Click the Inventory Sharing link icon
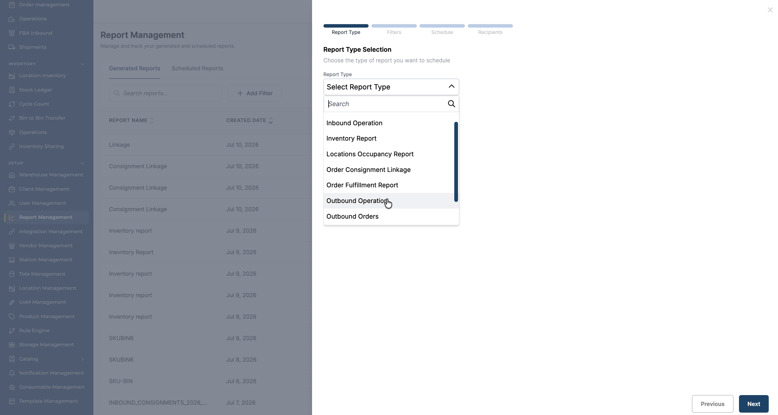 [x=12, y=146]
